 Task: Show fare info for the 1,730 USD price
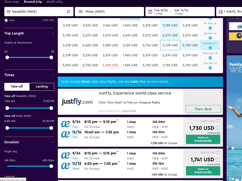(x=218, y=128)
